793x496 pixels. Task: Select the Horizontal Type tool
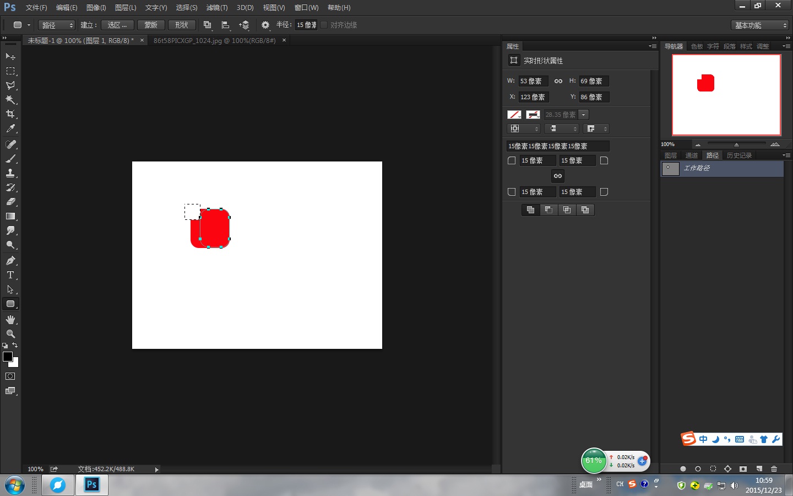coord(10,275)
